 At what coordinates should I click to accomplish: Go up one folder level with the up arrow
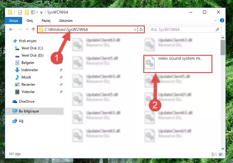coord(33,29)
